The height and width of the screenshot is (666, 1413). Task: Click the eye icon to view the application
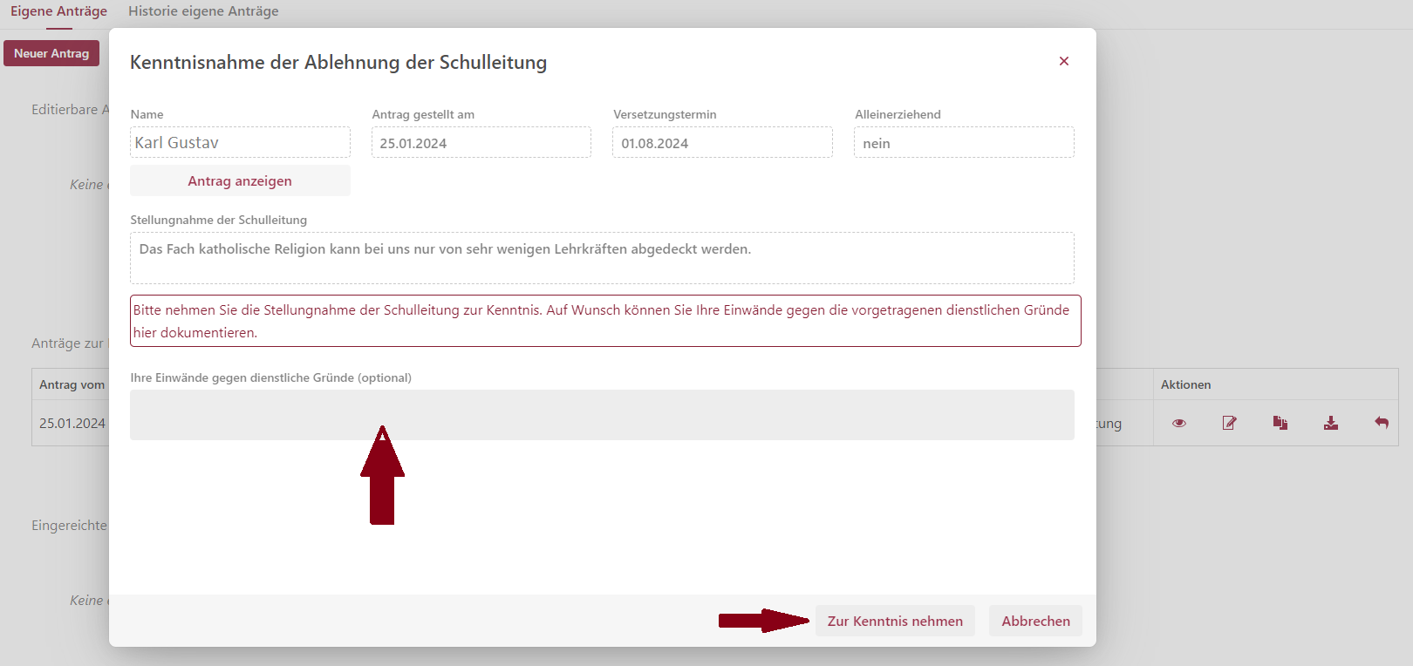[x=1179, y=424]
